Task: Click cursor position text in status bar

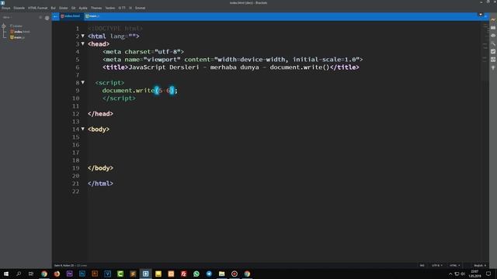Action: click(64, 265)
